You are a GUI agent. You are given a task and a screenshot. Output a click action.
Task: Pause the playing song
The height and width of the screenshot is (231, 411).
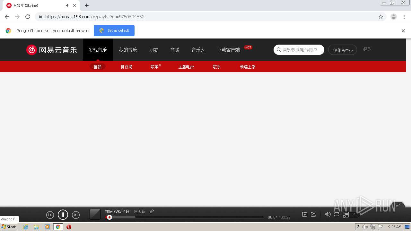click(x=63, y=215)
